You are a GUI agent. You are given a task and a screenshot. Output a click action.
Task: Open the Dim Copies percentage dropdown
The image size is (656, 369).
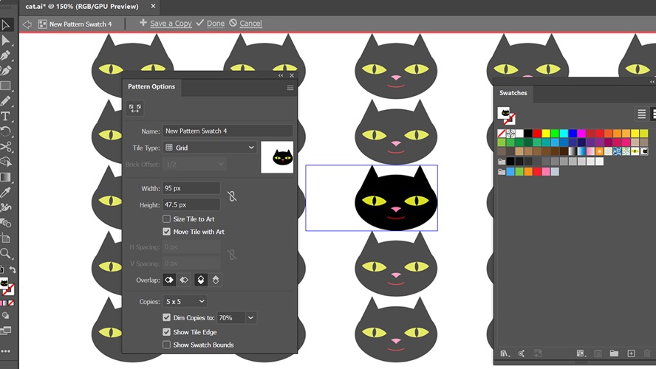(x=250, y=317)
